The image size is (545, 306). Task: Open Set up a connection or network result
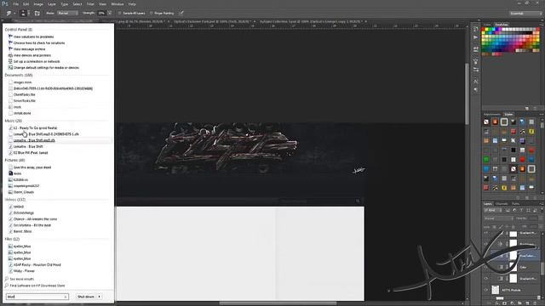coord(37,61)
